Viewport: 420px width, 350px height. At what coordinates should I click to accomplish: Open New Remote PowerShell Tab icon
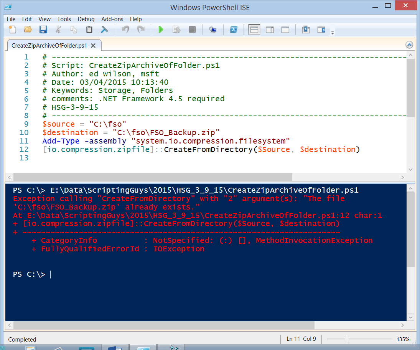tap(212, 30)
